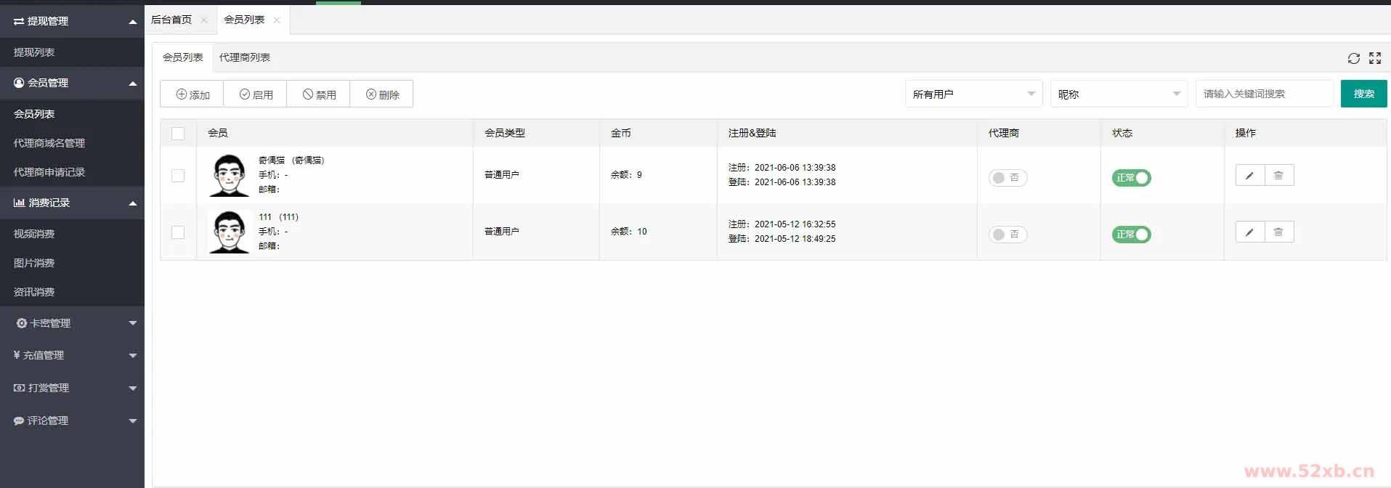Click the fullscreen expand icon
The height and width of the screenshot is (488, 1391).
click(x=1374, y=58)
